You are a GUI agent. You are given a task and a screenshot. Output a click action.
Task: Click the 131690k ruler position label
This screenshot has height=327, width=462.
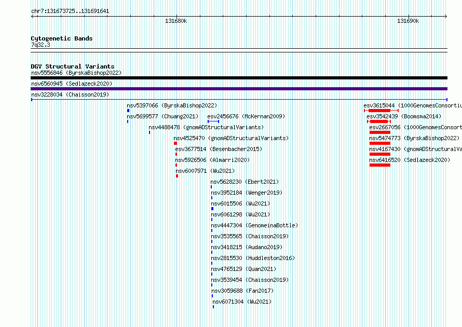pyautogui.click(x=408, y=21)
